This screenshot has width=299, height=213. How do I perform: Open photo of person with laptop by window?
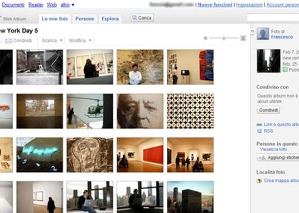click(x=90, y=197)
